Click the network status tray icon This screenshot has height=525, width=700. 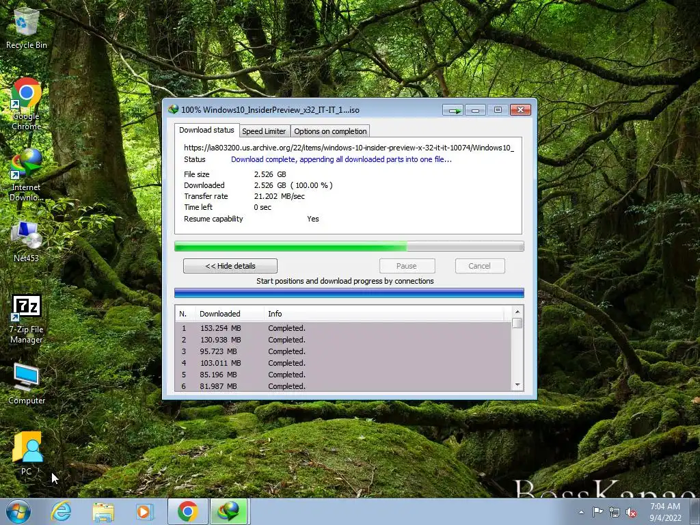click(615, 513)
